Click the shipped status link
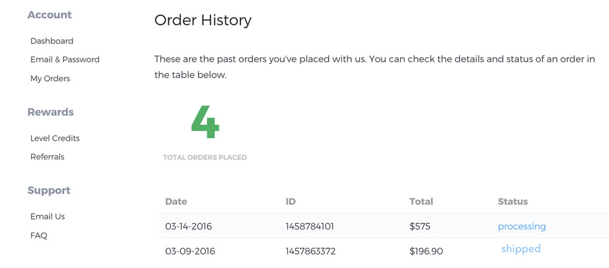 coord(521,249)
